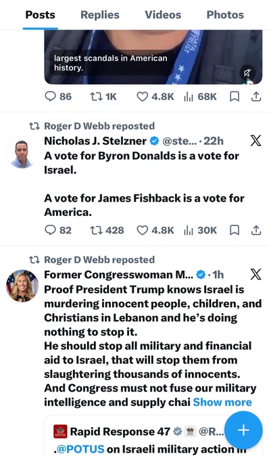This screenshot has width=269, height=460.
Task: Repost the video post with 1K reposts
Action: 103,97
